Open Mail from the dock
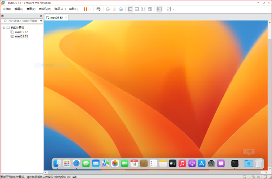This screenshot has width=272, height=179. click(x=96, y=163)
